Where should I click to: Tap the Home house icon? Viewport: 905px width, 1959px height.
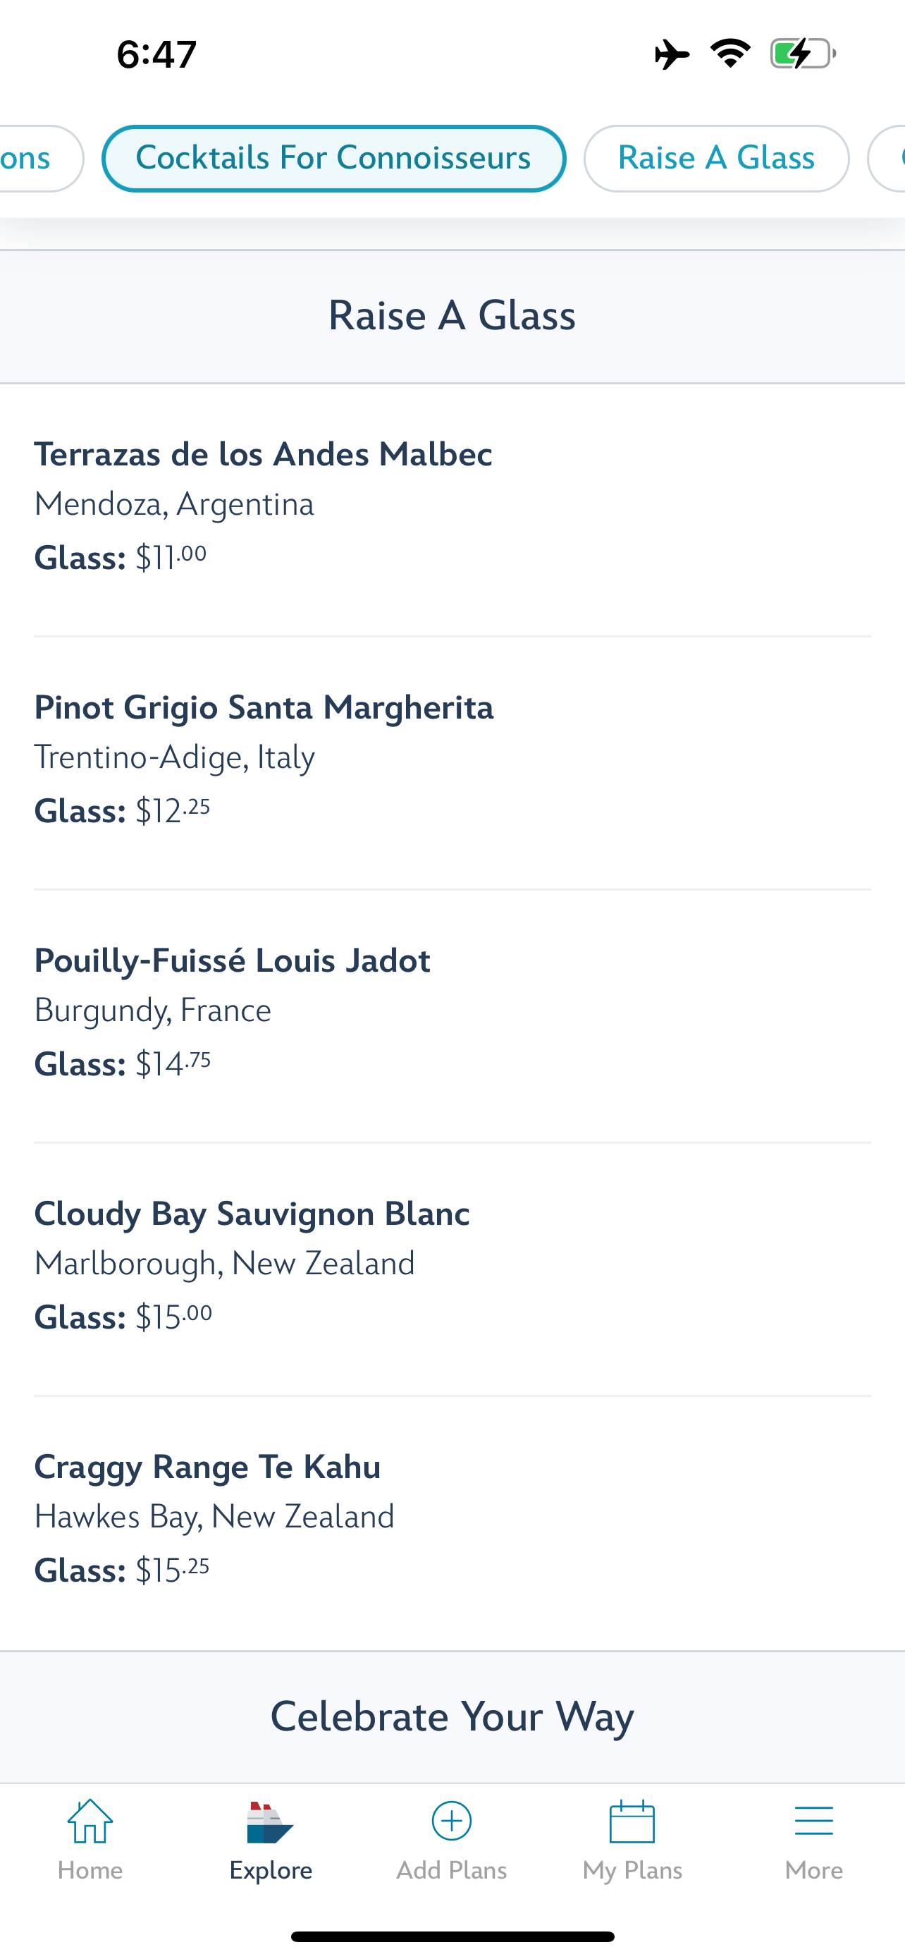coord(90,1821)
